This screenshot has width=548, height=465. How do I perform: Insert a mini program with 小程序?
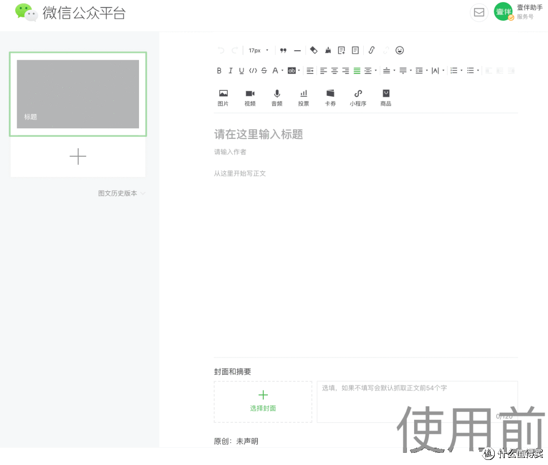[x=358, y=98]
